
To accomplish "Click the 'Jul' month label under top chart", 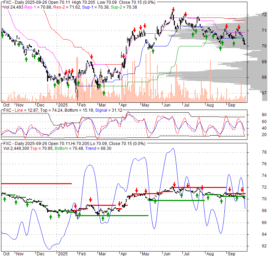I will tap(186, 105).
